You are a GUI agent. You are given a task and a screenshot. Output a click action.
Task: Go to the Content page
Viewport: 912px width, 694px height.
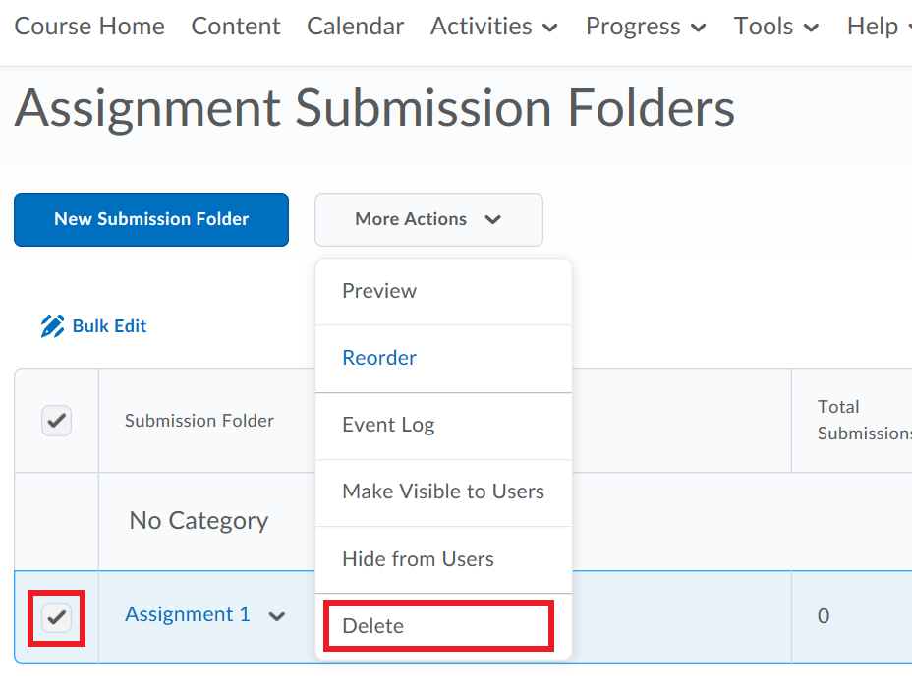coord(236,27)
